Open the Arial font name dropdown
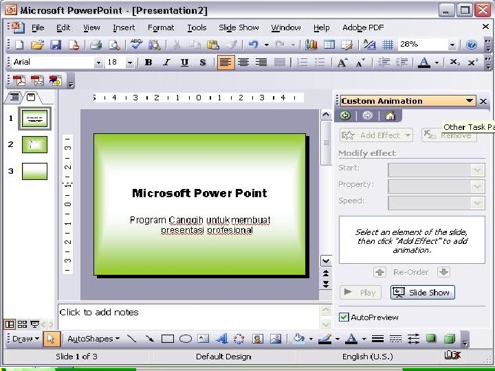495x371 pixels. point(98,63)
